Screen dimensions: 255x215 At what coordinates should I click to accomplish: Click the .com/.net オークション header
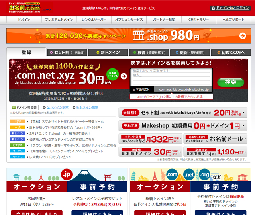click(x=160, y=187)
